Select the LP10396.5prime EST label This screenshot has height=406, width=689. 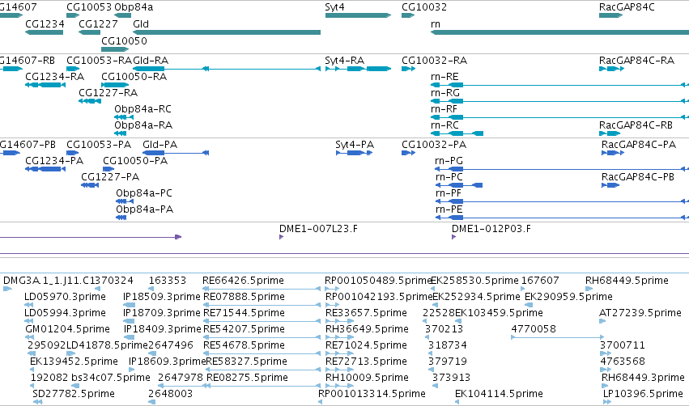point(643,394)
